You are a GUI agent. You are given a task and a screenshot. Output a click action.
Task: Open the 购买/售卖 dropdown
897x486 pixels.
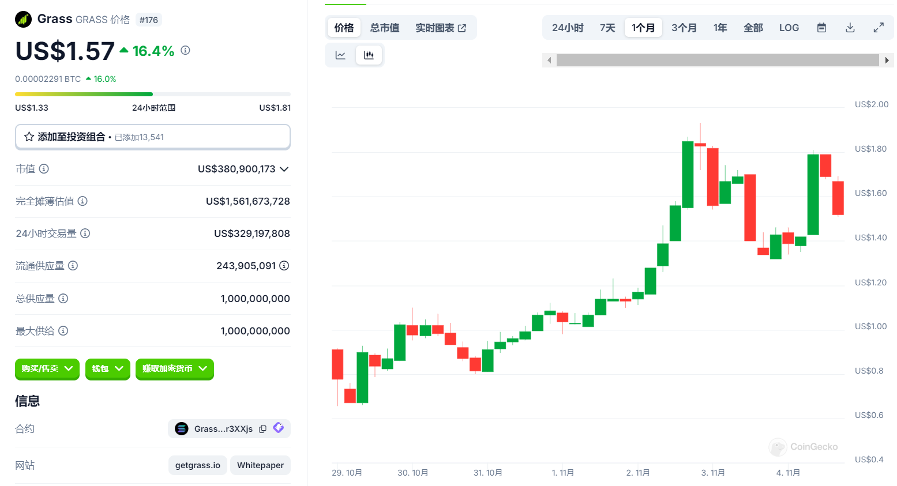pos(47,369)
